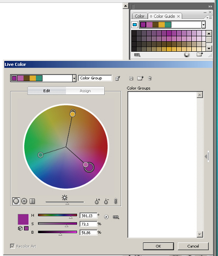
Task: Open the Color Guide harmony dropdown arrow
Action: [203, 25]
